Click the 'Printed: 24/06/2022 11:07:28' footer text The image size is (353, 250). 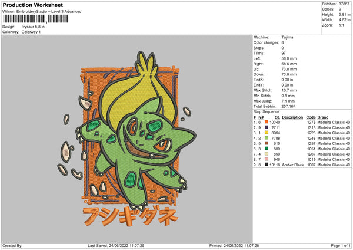click(234, 246)
